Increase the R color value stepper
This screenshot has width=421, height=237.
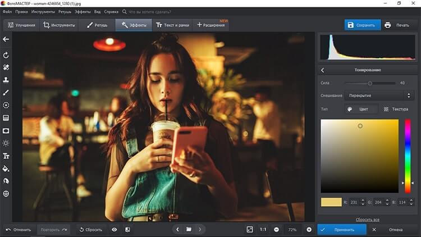point(363,199)
